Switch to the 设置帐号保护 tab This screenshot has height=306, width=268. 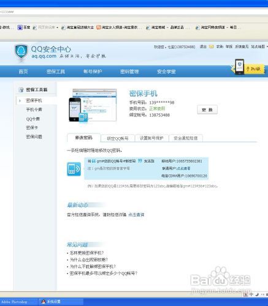pos(151,138)
